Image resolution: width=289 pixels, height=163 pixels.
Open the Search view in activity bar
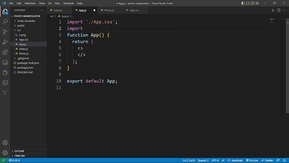click(5, 22)
